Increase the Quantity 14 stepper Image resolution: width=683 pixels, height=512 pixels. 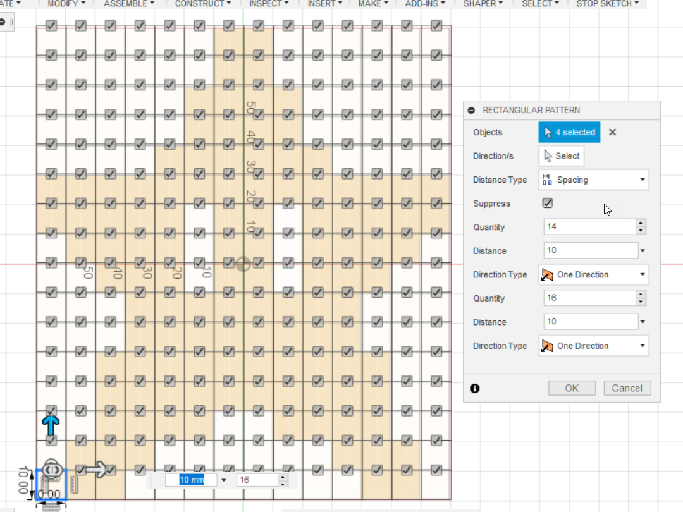[x=641, y=223]
